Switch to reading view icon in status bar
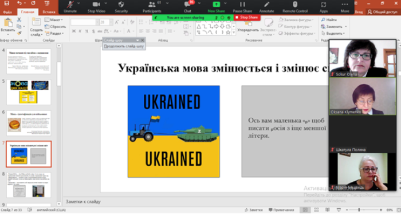The width and height of the screenshot is (401, 215). pyautogui.click(x=327, y=210)
